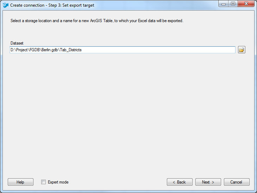Click the empty white area of the Dataset field
Viewport: 257px width, 193px height.
tap(158, 50)
